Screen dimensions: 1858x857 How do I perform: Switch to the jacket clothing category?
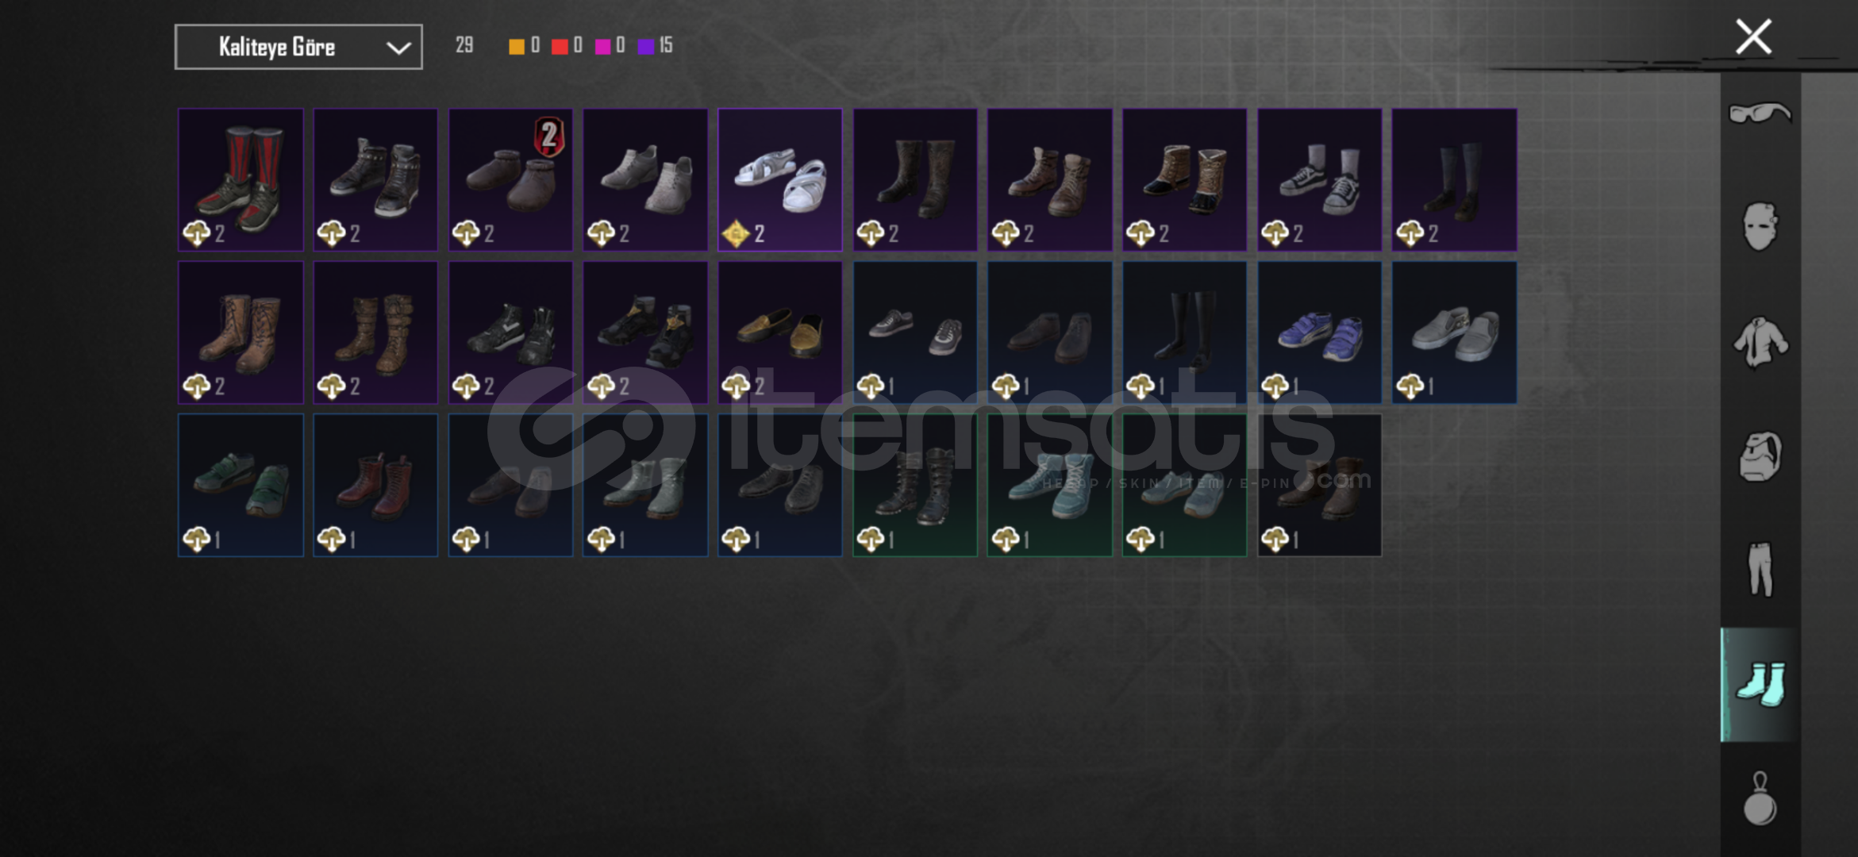1760,342
